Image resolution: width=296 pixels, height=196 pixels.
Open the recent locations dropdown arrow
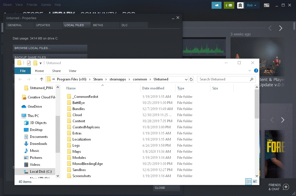[36, 79]
